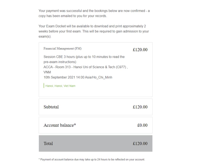Screen dimensions: 197x168
Task: Click the £0.00 account balance amount
Action: (x=142, y=125)
